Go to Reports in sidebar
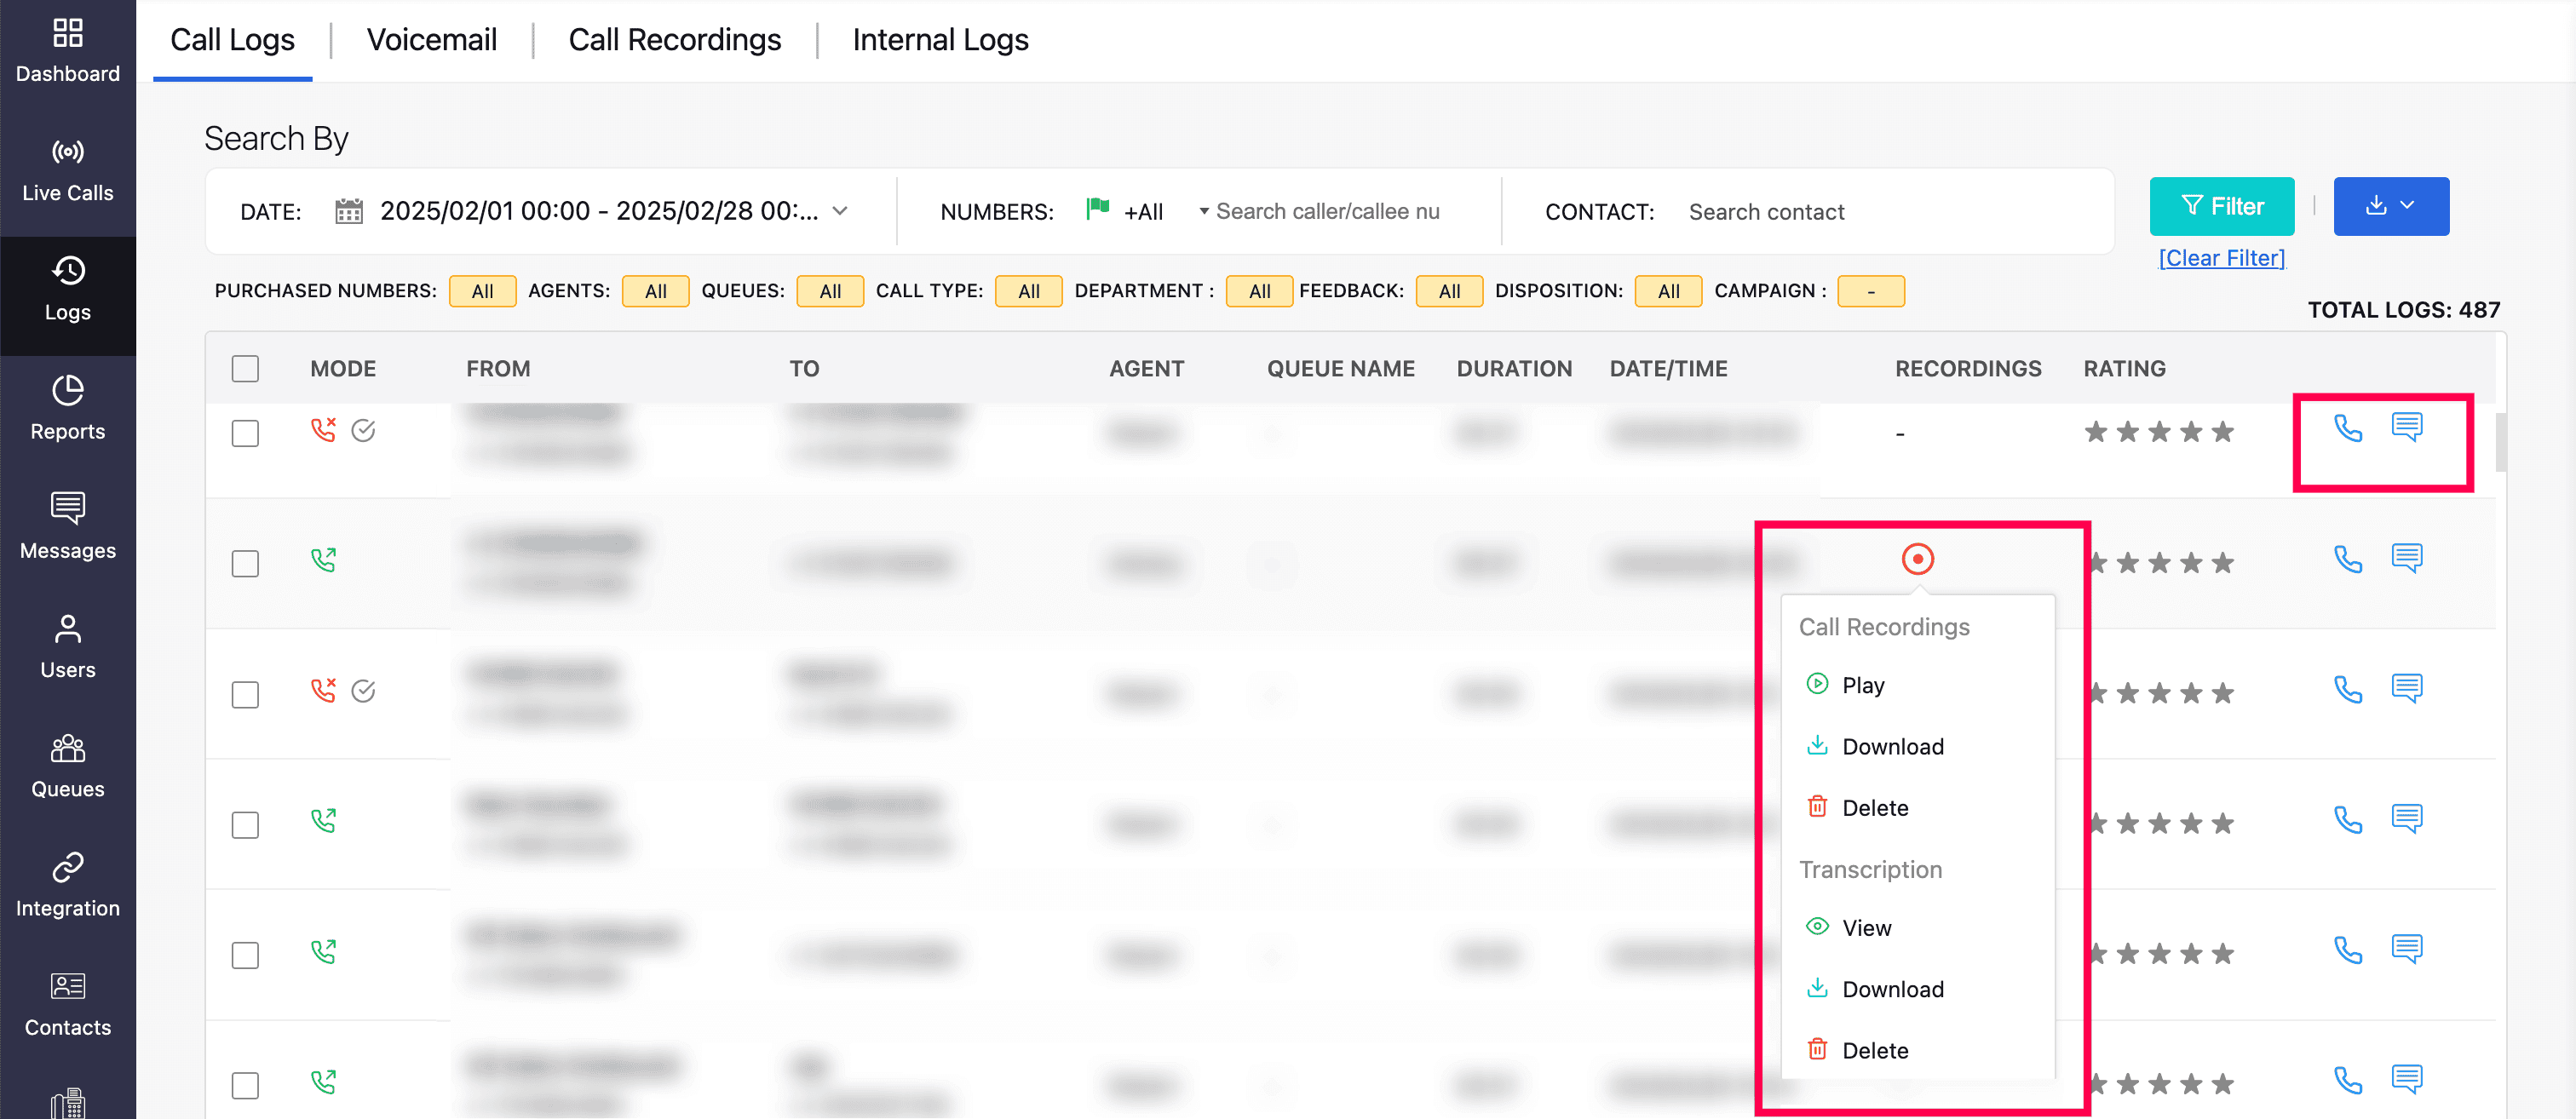 coord(67,408)
